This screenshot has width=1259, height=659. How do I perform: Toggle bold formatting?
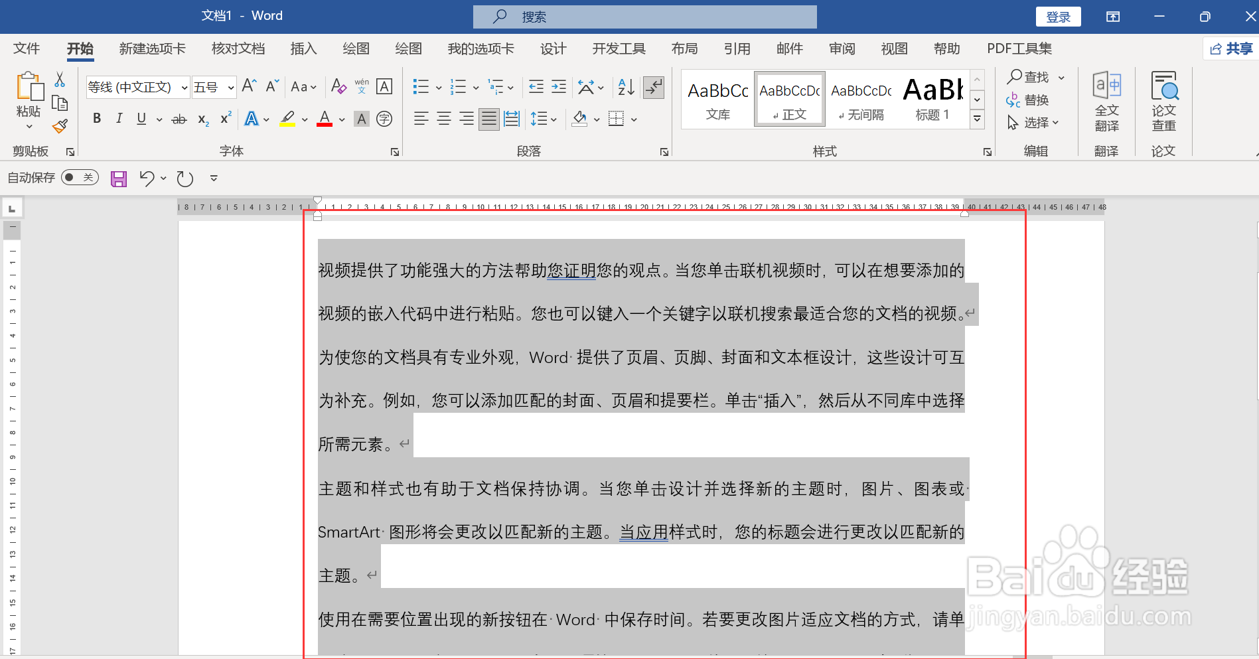[x=97, y=119]
